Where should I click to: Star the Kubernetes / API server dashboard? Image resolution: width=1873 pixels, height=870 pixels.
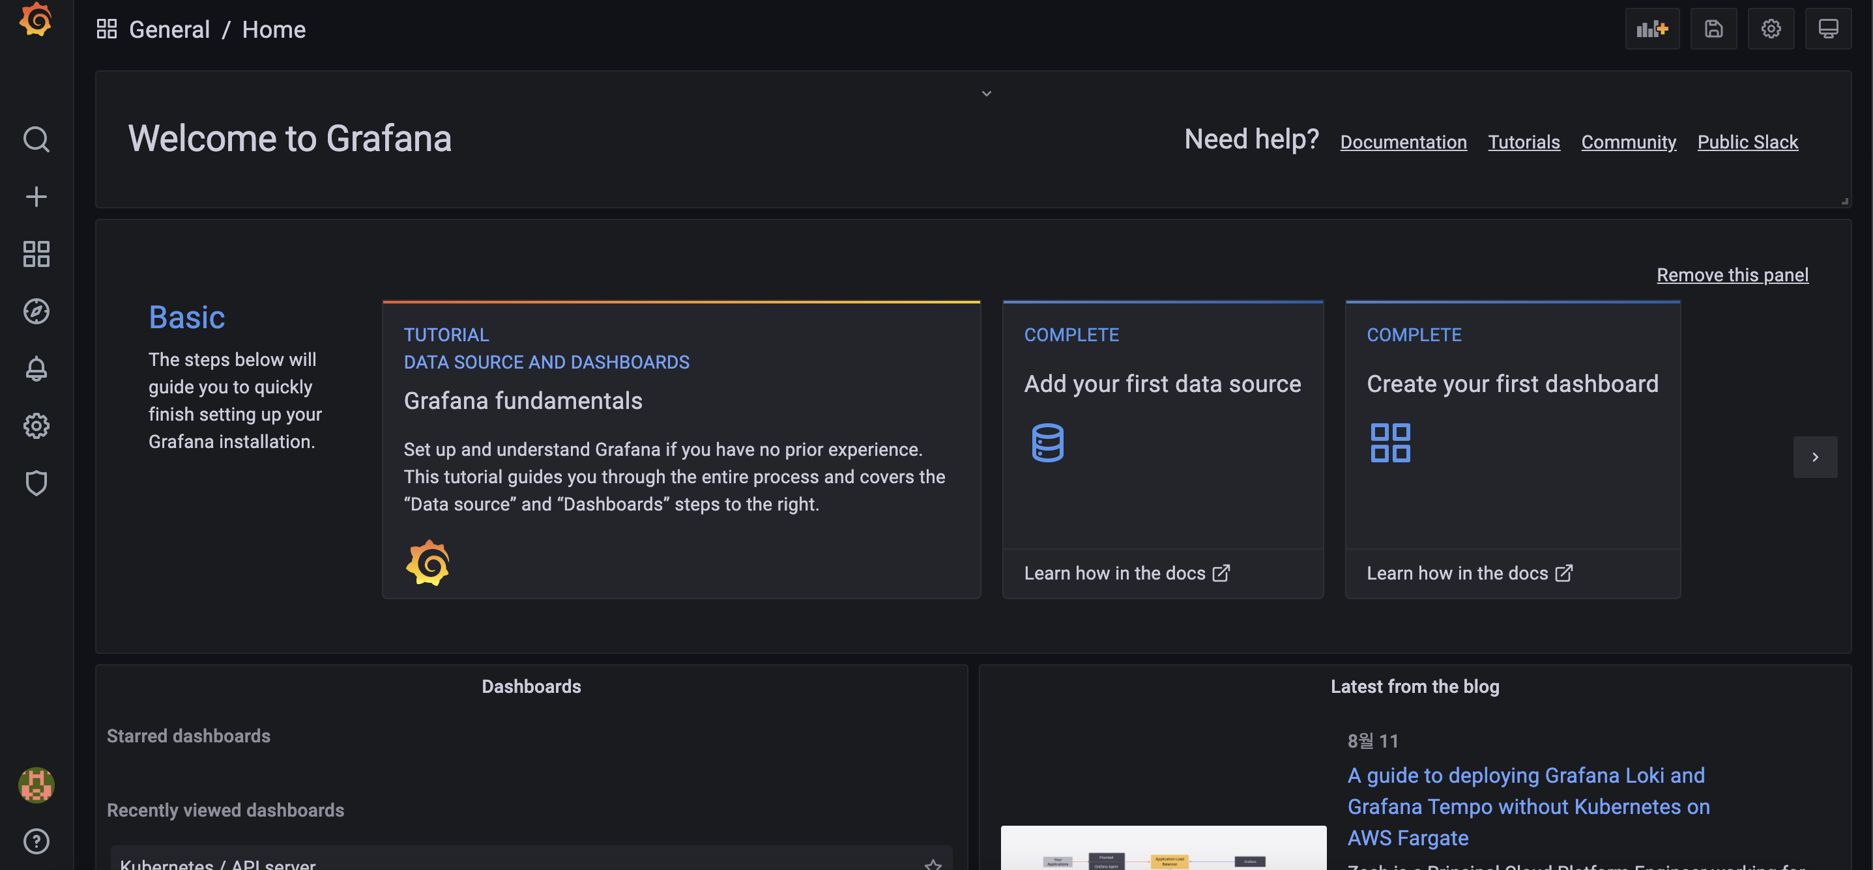click(x=933, y=864)
